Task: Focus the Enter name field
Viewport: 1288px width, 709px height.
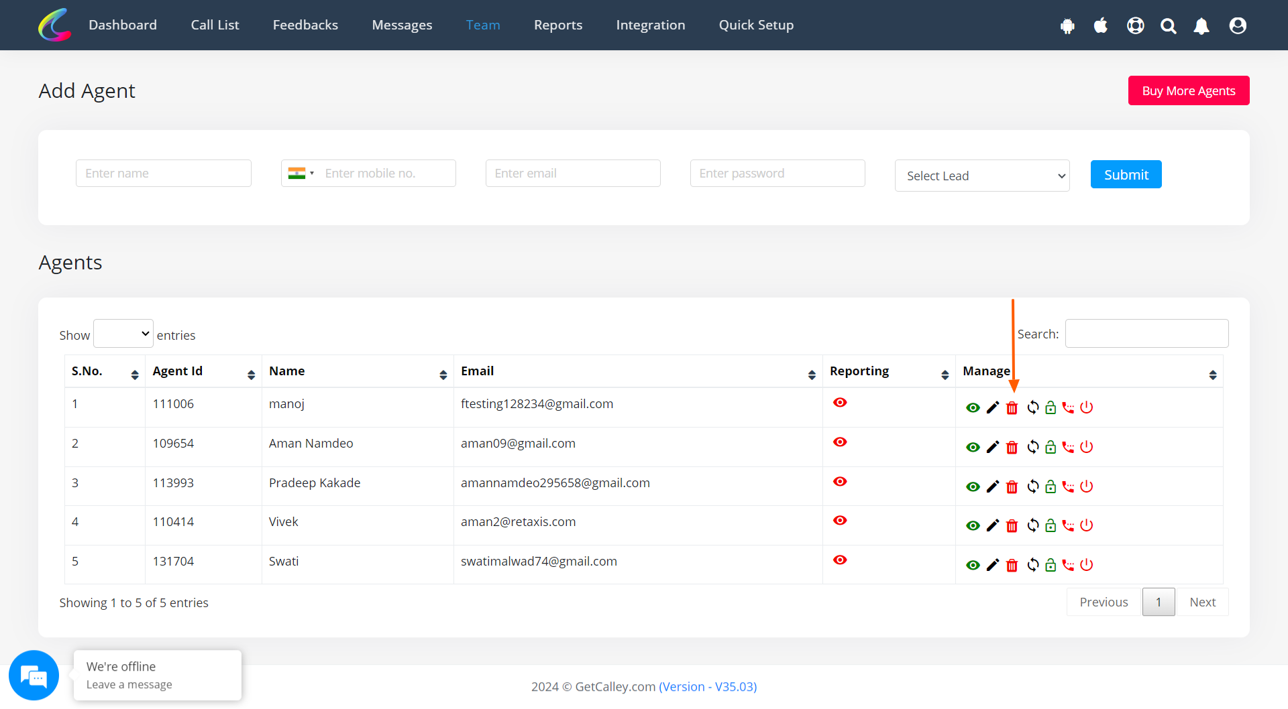Action: pyautogui.click(x=164, y=173)
